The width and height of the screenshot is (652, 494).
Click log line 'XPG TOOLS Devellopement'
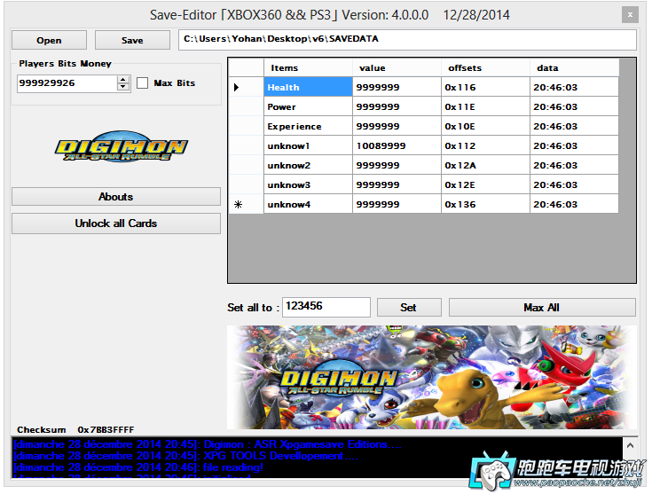pyautogui.click(x=185, y=456)
